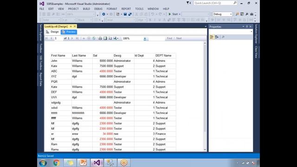Open the BUILD menu
This screenshot has width=297, height=167.
point(86,9)
